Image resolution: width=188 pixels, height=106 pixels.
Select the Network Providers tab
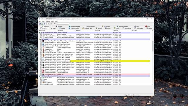pyautogui.click(x=122, y=26)
